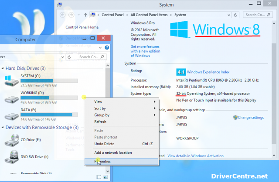This screenshot has width=279, height=182.
Task: Open Windows Experience Index link
Action: click(x=208, y=72)
